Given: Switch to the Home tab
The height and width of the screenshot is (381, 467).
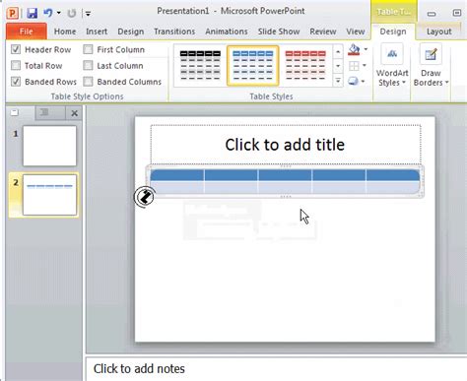Looking at the screenshot, I should [x=65, y=32].
